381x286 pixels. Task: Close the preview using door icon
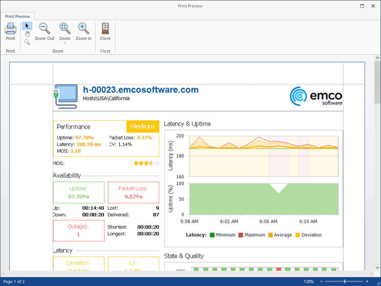point(105,29)
